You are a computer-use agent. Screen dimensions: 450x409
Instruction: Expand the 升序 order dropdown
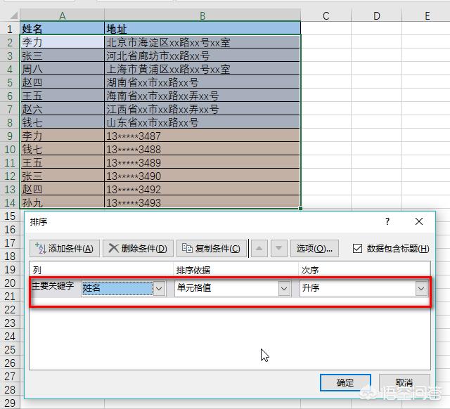(x=421, y=288)
